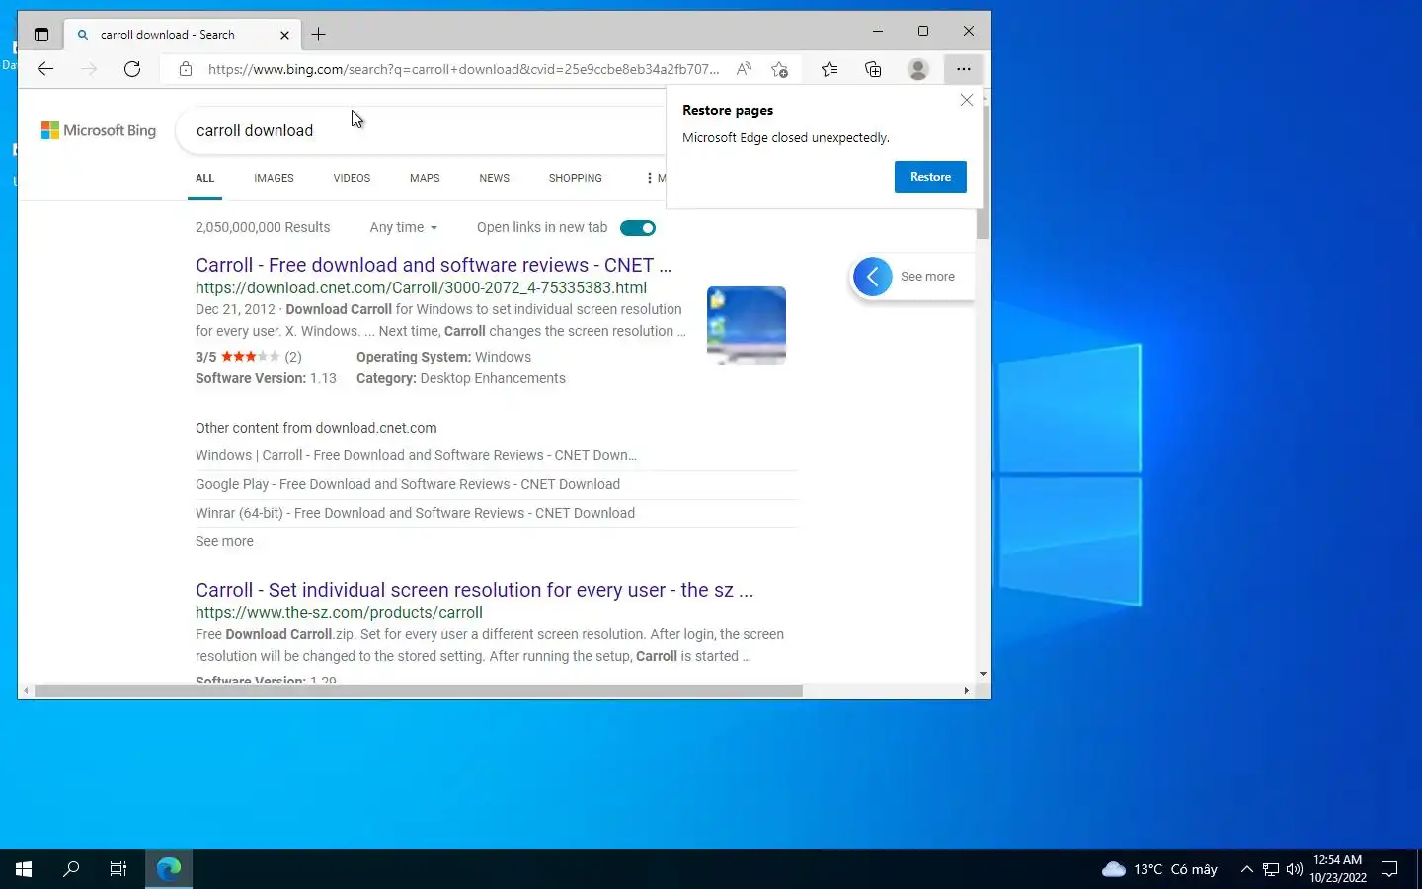Dismiss the Restore pages popup

(967, 100)
